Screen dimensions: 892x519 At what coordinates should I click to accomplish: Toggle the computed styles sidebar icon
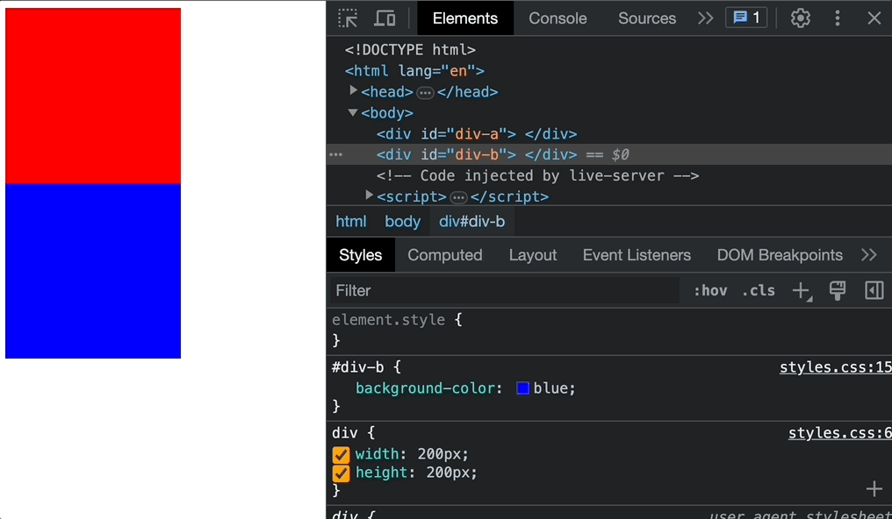[x=874, y=291]
